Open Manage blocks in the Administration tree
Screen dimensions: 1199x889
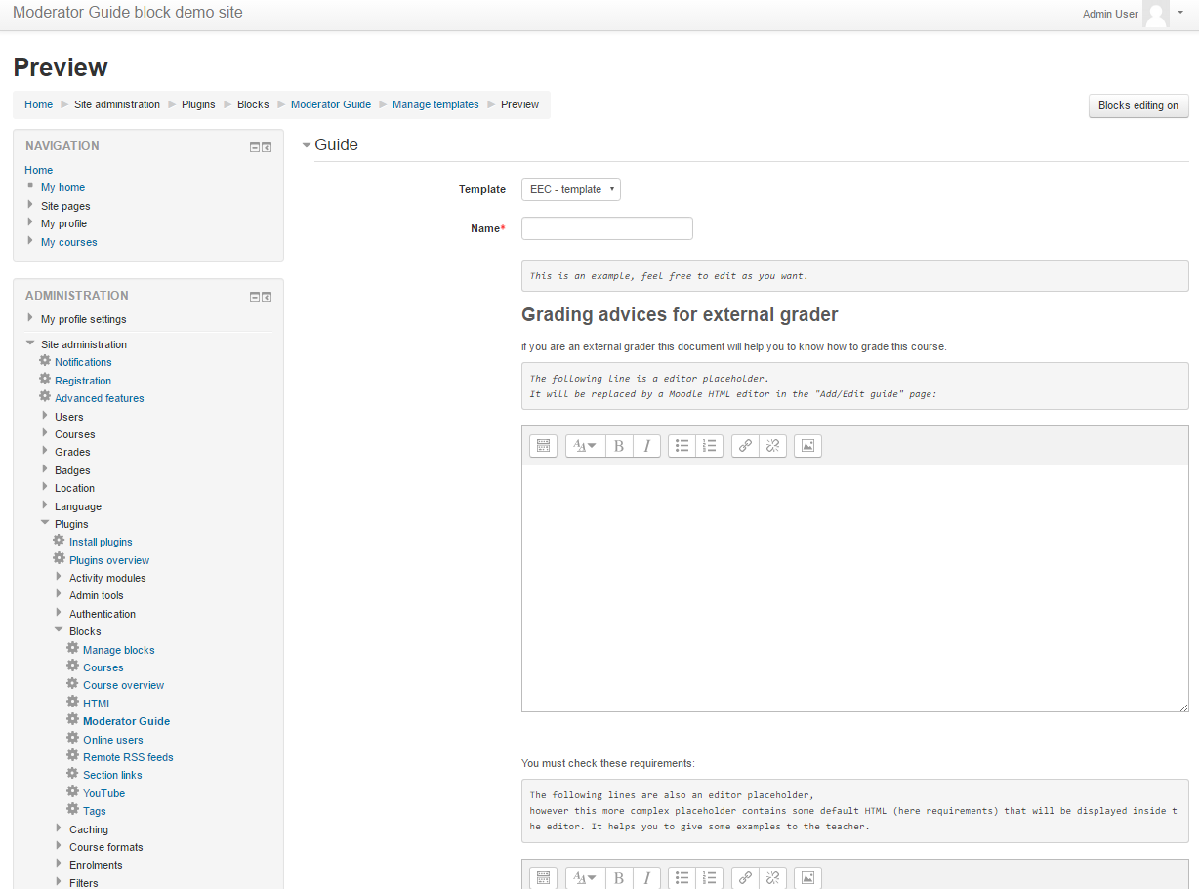pos(118,650)
